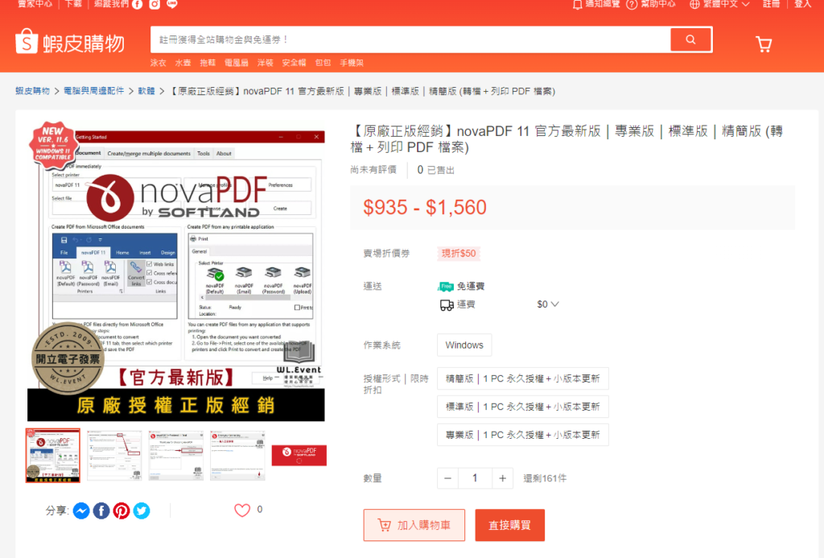
Task: Go to 電腦與周邊配件 breadcrumb category
Action: point(93,91)
